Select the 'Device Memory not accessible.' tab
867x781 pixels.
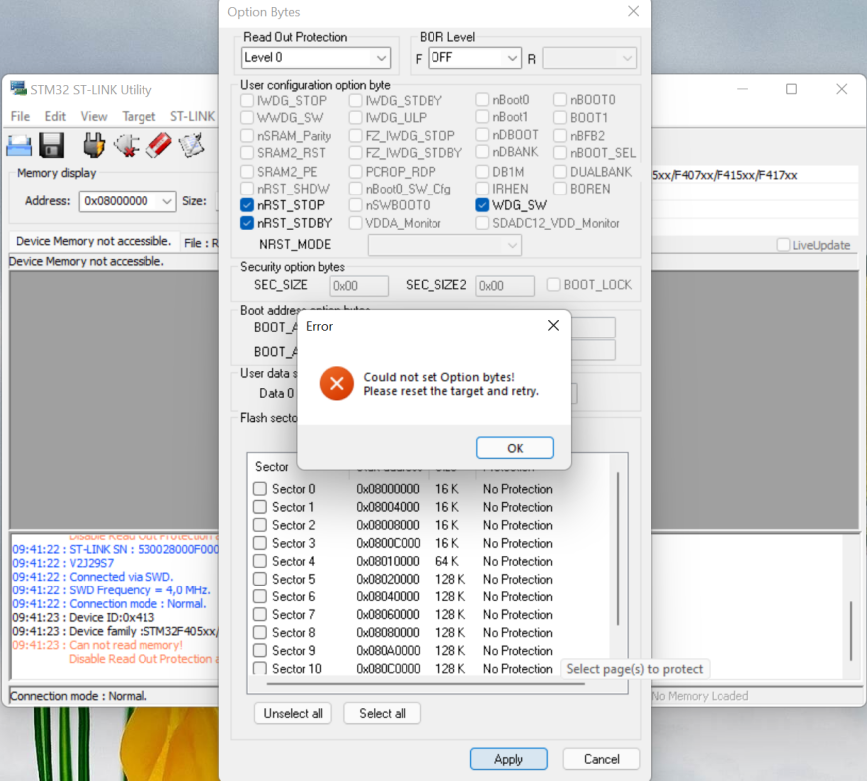(x=94, y=242)
